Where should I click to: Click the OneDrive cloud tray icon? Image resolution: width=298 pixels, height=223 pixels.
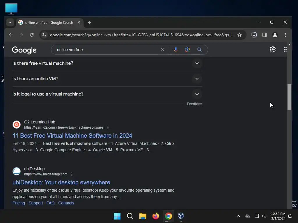[247, 216]
